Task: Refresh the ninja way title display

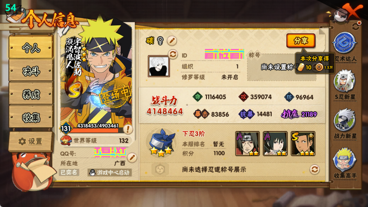Action: 314,169
